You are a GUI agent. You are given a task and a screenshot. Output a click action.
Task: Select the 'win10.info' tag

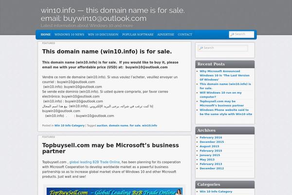coord(149,126)
